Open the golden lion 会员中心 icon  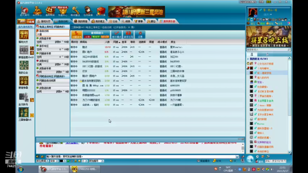point(37,11)
